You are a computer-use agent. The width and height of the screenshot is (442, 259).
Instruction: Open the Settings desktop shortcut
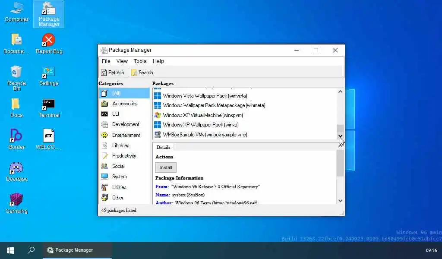49,76
